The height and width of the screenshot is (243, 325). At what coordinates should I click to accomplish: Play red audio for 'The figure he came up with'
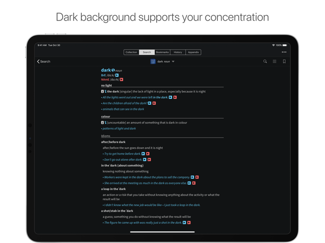click(x=189, y=223)
